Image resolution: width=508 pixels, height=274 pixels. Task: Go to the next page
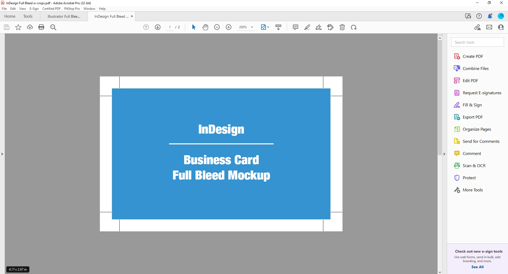coord(158,27)
